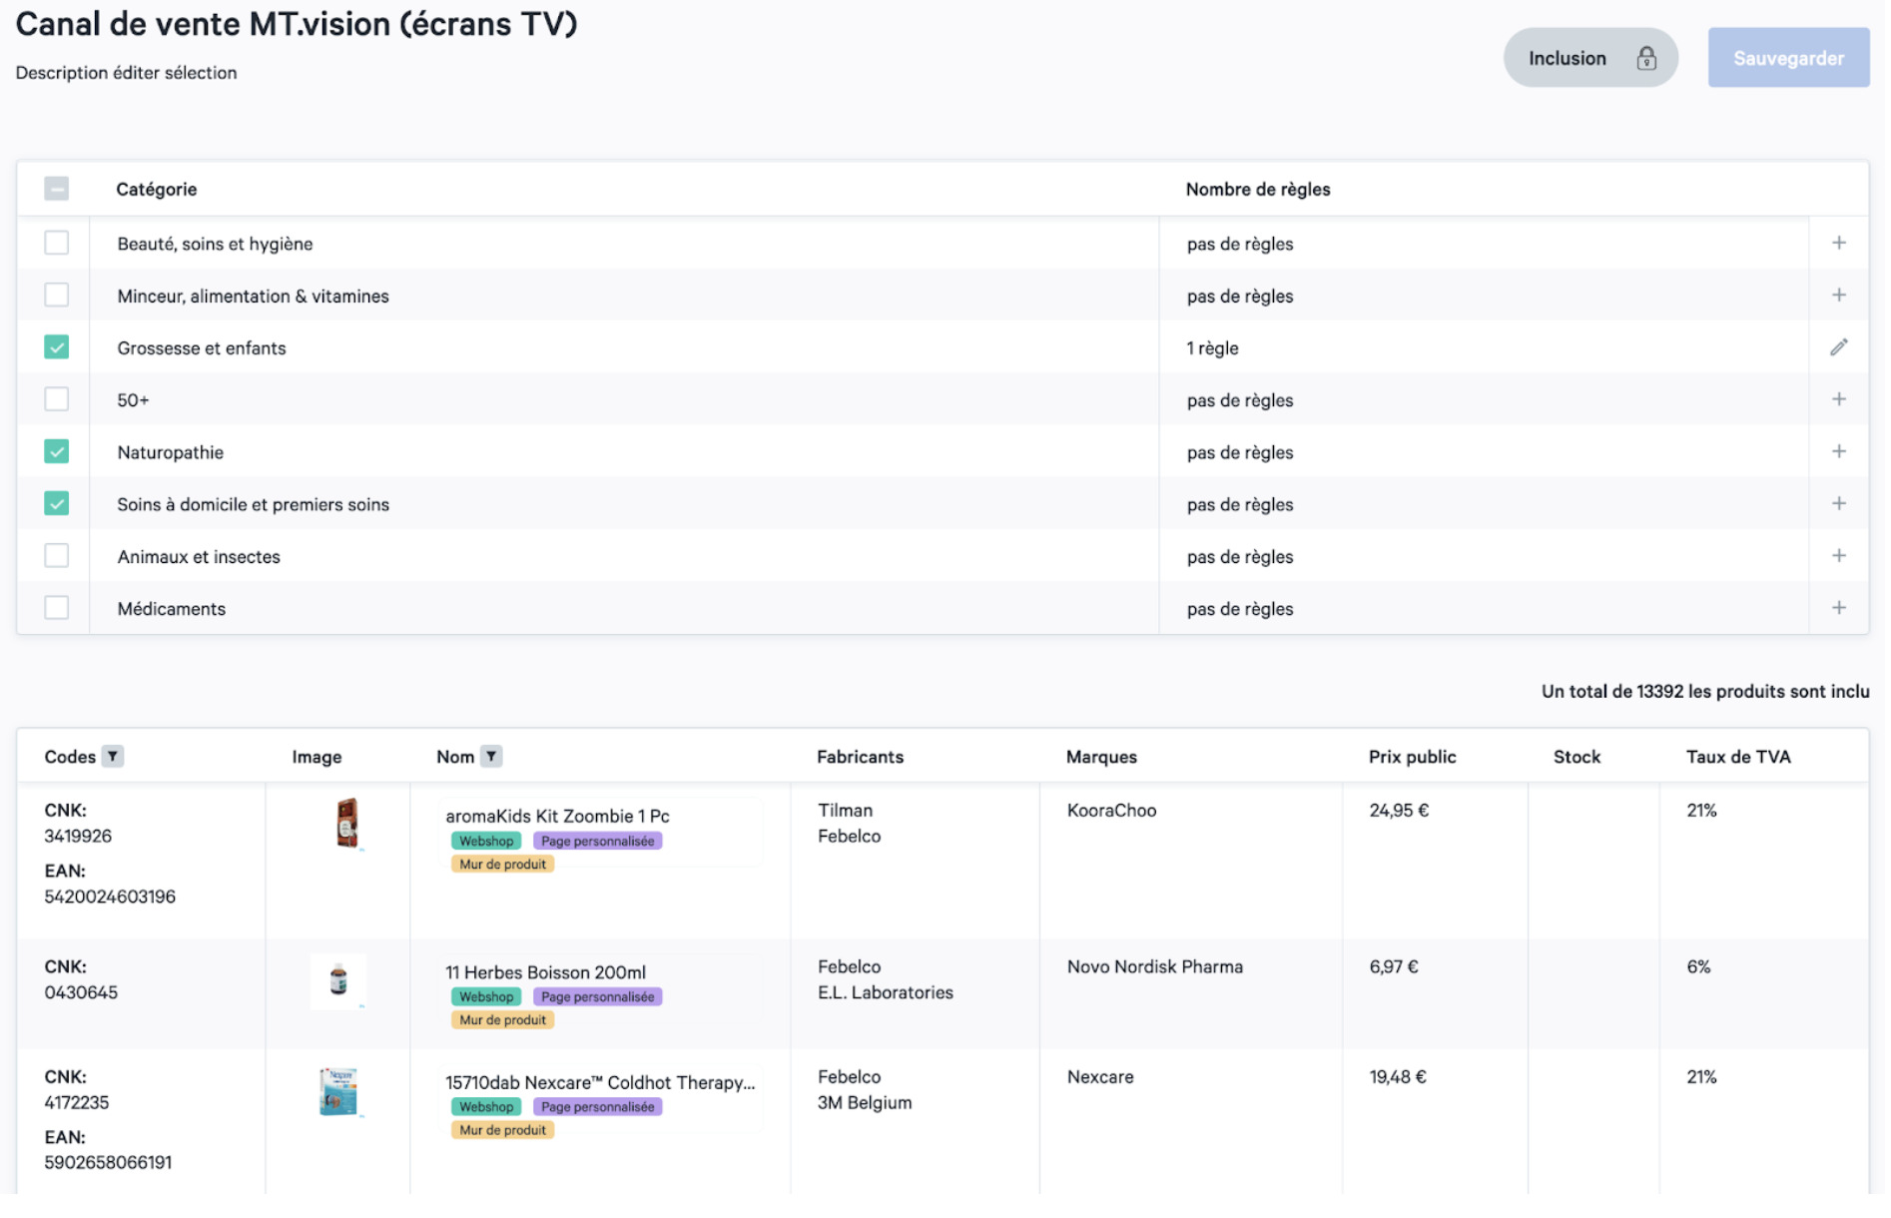Check the Médicaments checkbox
The width and height of the screenshot is (1891, 1218).
pyautogui.click(x=57, y=607)
